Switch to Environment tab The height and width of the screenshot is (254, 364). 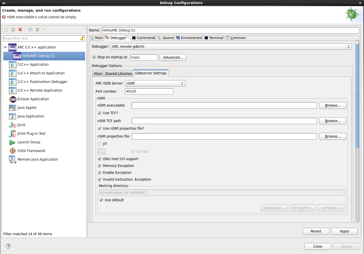[189, 38]
